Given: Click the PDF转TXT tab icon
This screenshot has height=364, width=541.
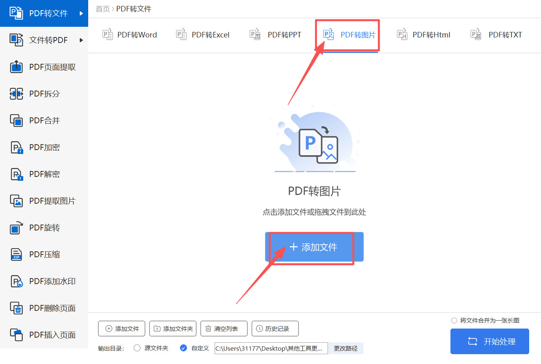Looking at the screenshot, I should click(x=476, y=35).
